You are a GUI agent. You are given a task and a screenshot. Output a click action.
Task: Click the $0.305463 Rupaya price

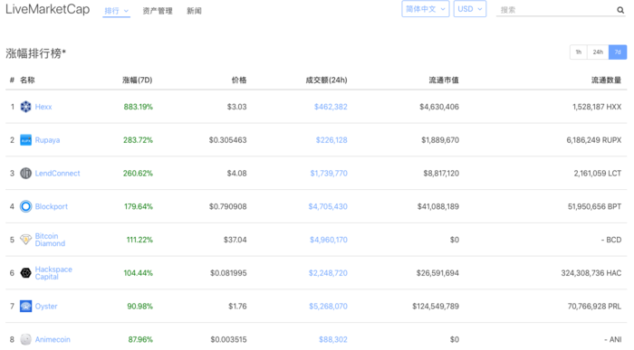(x=227, y=140)
